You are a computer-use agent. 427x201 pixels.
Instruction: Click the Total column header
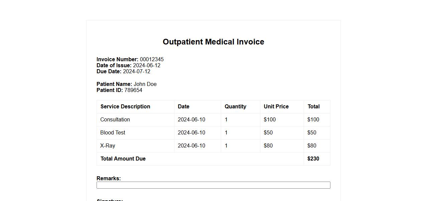(313, 107)
